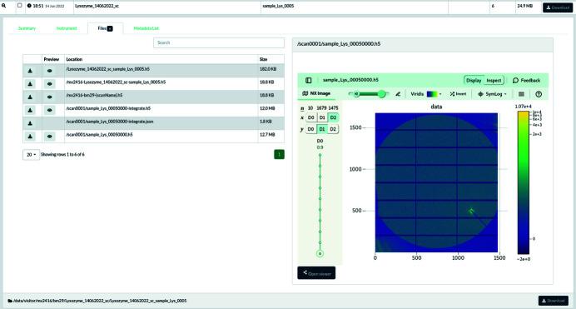Click the Feedback button
576x309 pixels.
click(526, 80)
